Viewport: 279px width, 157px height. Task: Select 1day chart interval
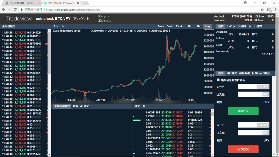pyautogui.click(x=207, y=26)
